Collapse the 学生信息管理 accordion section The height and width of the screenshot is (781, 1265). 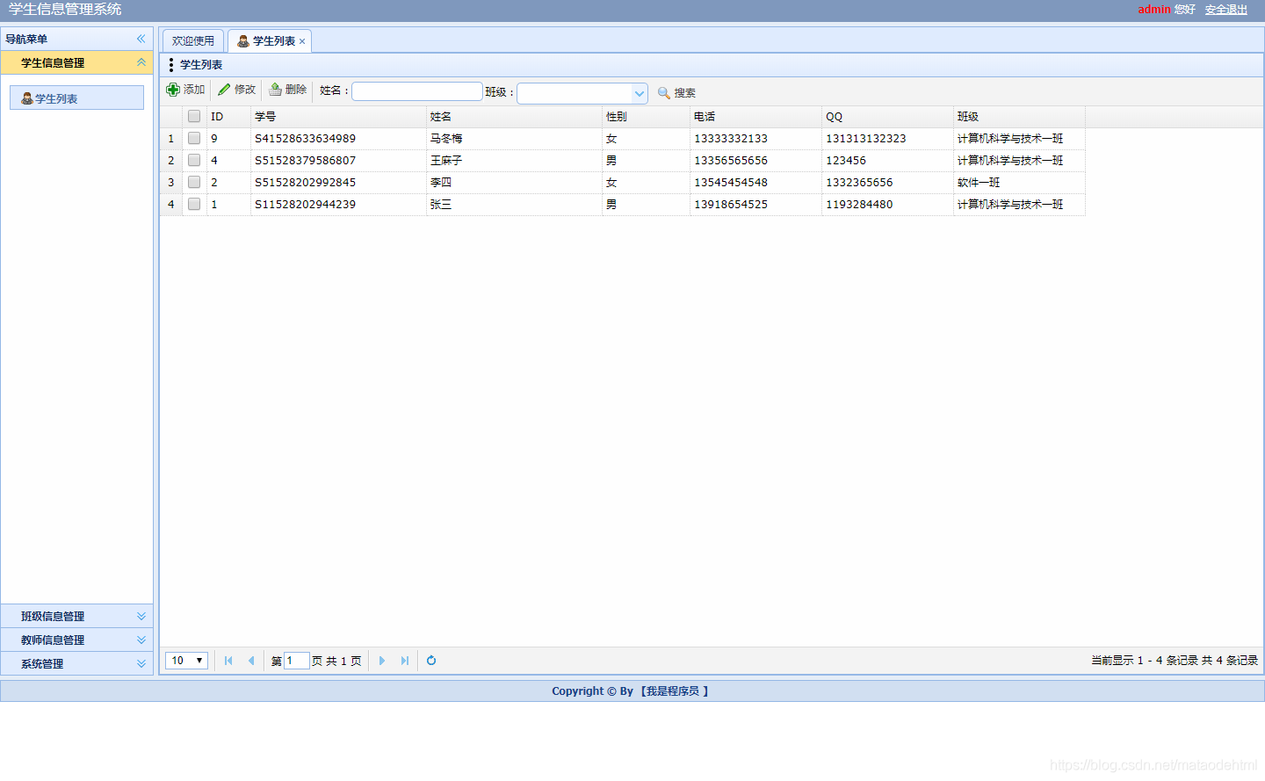click(x=141, y=62)
